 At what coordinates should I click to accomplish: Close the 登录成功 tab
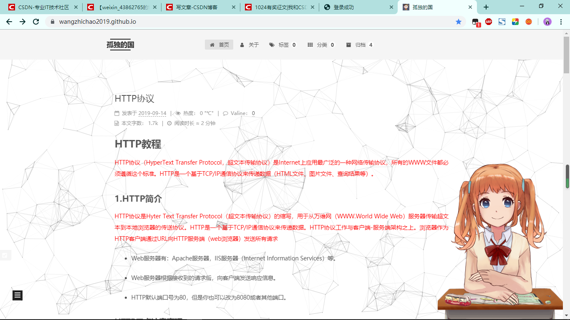[x=391, y=7]
